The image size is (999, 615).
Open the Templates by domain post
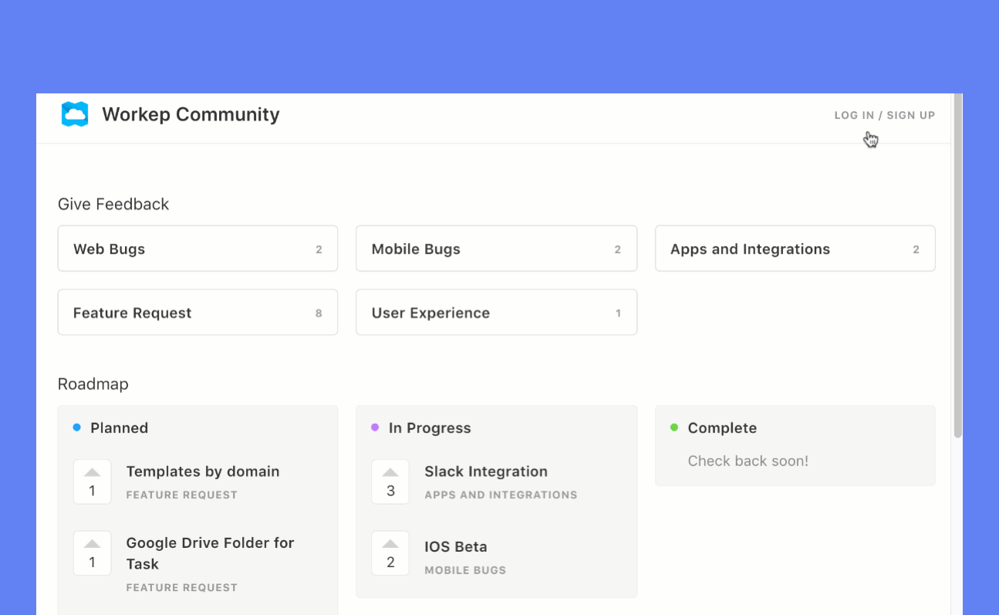pyautogui.click(x=202, y=471)
